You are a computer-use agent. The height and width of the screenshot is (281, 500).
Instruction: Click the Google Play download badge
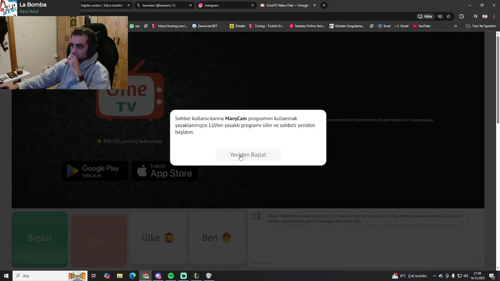click(x=95, y=171)
